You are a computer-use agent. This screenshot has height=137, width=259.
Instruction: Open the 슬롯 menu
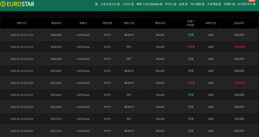tap(182, 4)
